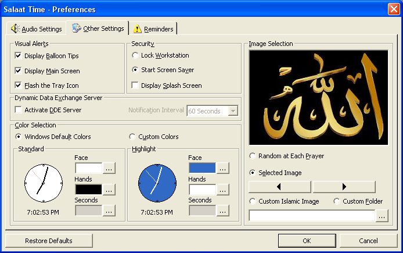Click the Notification Interval label

click(x=156, y=110)
